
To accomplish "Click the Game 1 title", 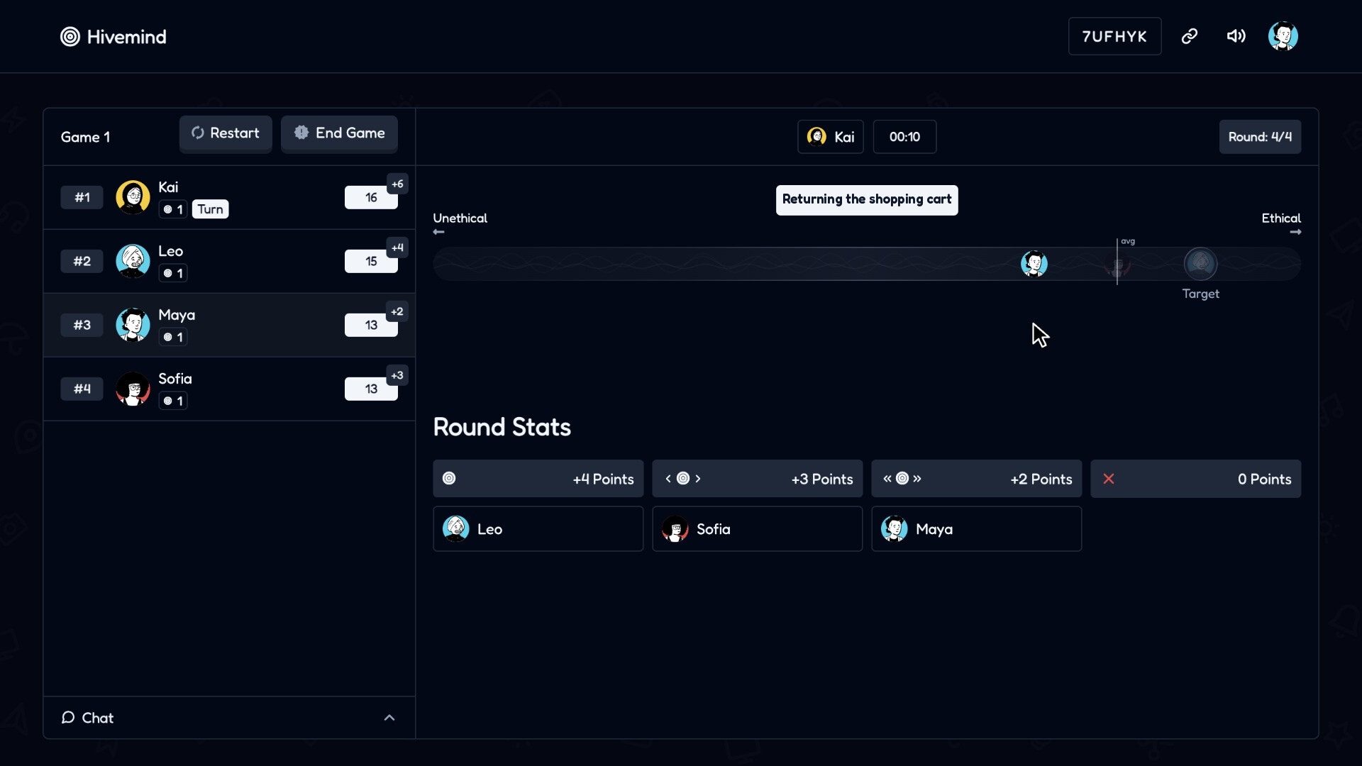I will 85,138.
